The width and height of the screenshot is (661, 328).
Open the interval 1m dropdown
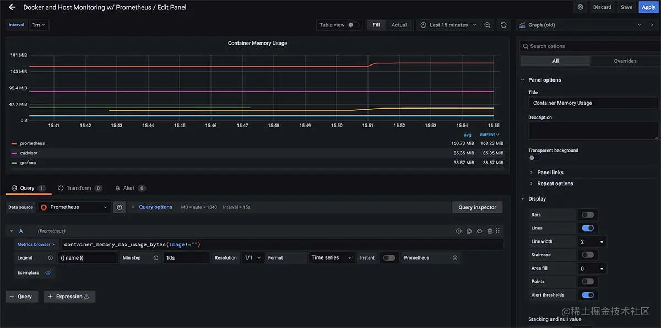tap(39, 25)
